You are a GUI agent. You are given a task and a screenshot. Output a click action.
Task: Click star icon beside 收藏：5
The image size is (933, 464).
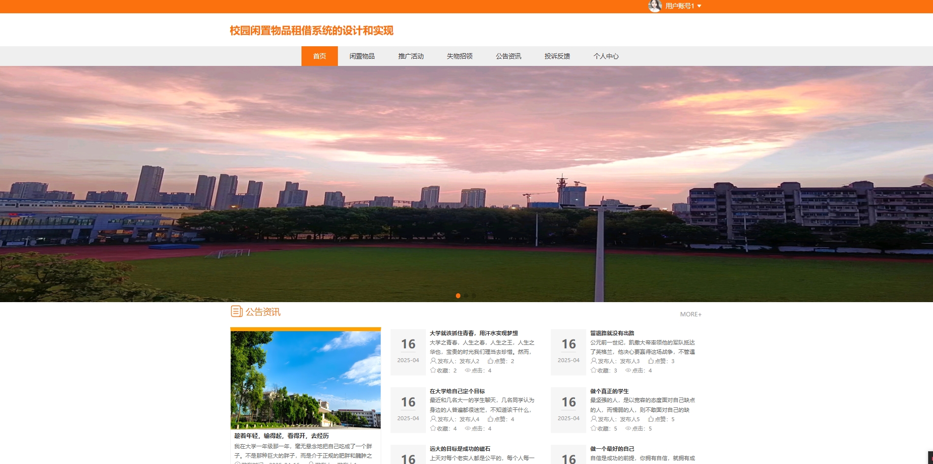[593, 428]
